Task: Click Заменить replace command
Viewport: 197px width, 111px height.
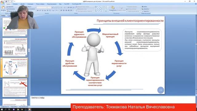Action: pyautogui.click(x=146, y=9)
